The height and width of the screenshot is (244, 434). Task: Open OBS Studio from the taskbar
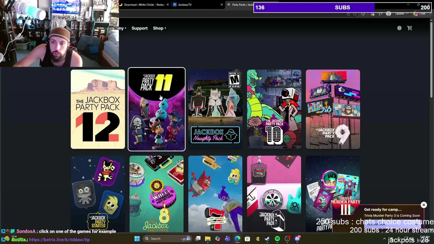(x=288, y=239)
